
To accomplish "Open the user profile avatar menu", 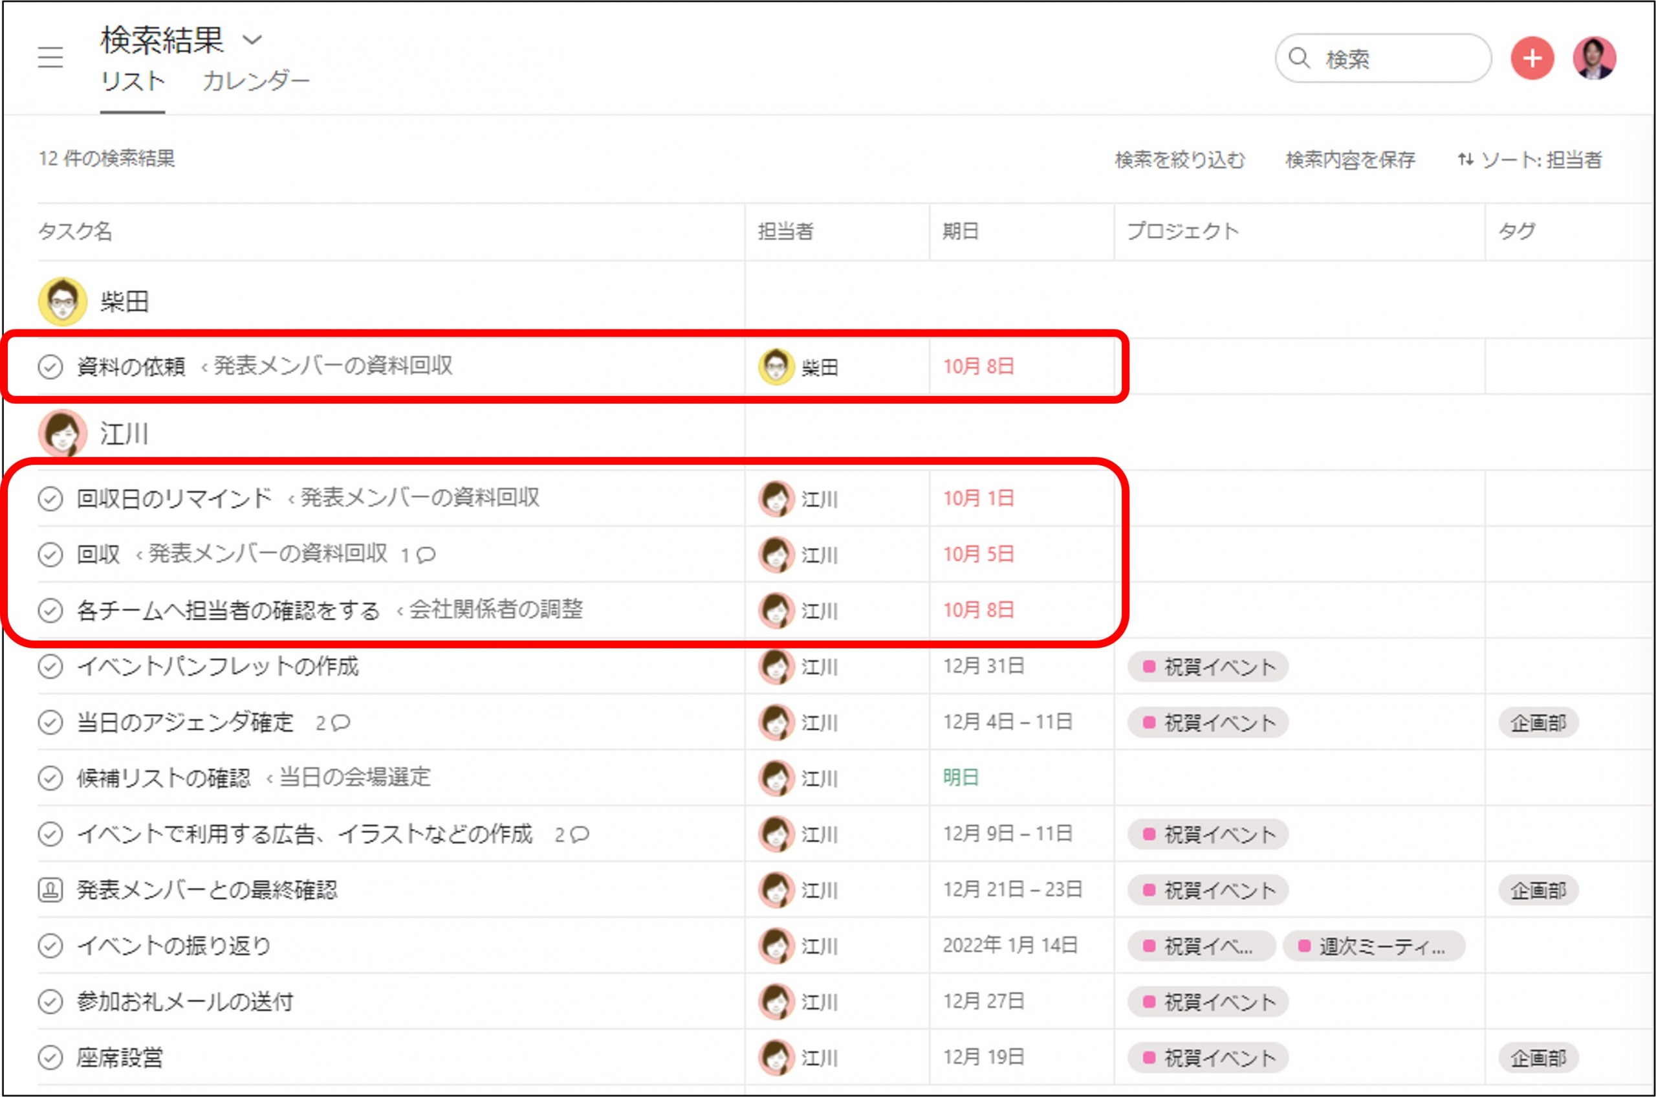I will click(x=1595, y=58).
